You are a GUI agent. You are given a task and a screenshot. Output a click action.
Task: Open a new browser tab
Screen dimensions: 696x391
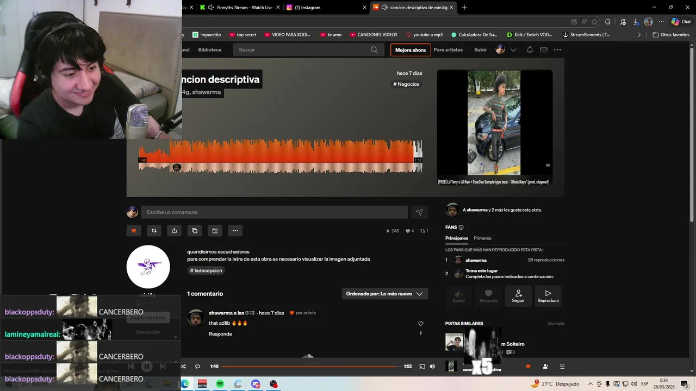[x=464, y=8]
